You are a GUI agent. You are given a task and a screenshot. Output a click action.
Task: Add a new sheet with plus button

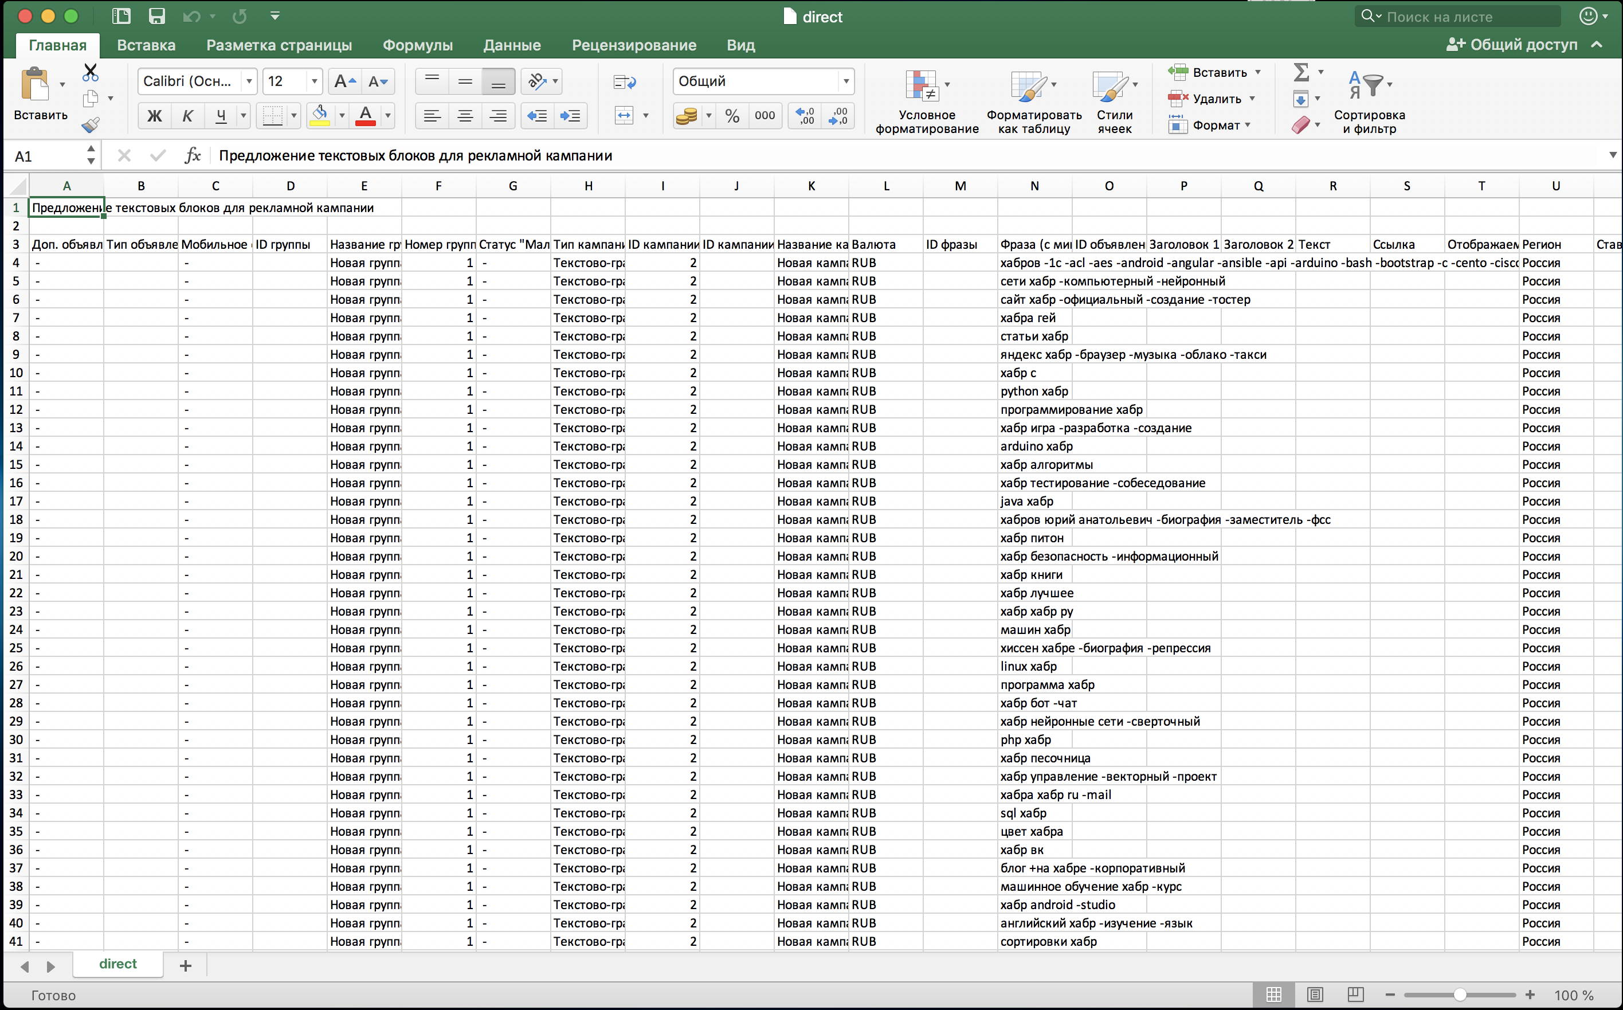[x=186, y=965]
